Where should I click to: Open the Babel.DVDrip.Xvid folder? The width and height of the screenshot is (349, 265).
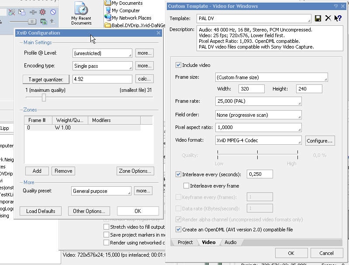click(x=135, y=25)
